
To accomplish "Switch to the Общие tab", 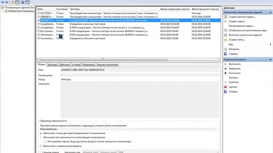I will (x=41, y=64).
